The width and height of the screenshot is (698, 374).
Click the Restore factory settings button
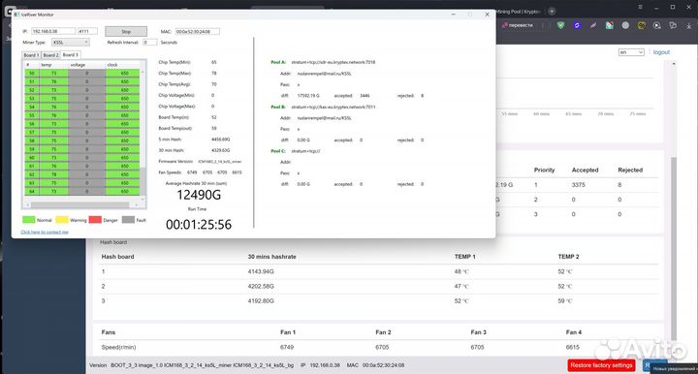pyautogui.click(x=601, y=365)
